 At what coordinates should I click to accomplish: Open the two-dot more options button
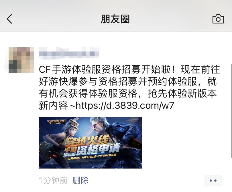tap(213, 181)
